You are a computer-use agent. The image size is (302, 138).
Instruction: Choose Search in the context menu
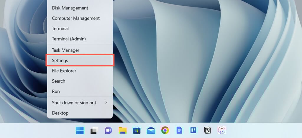[59, 81]
